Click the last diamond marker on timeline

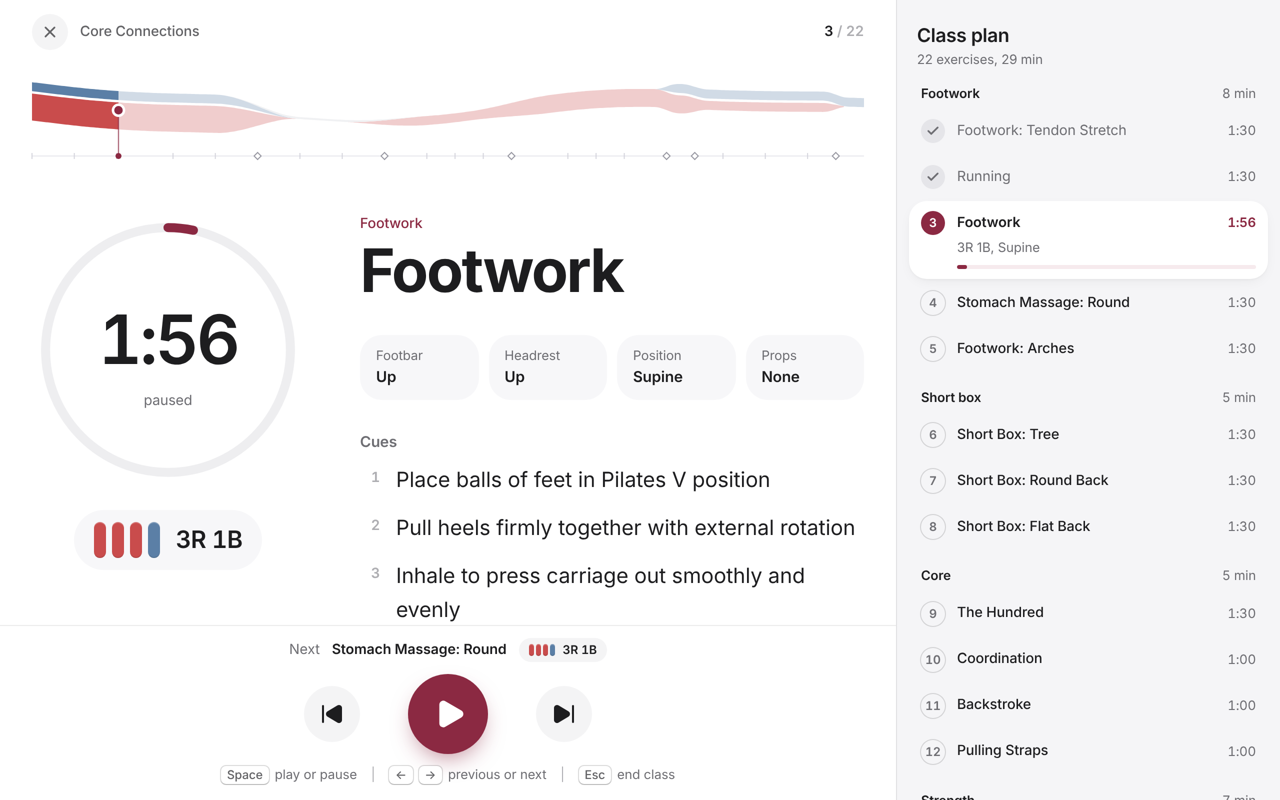[x=835, y=156]
